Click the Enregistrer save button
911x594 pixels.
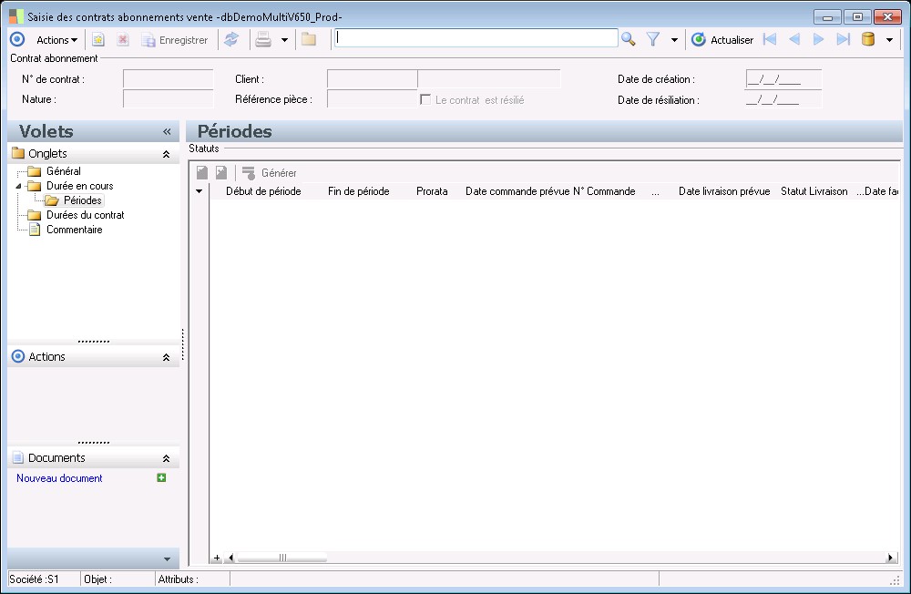click(x=175, y=40)
